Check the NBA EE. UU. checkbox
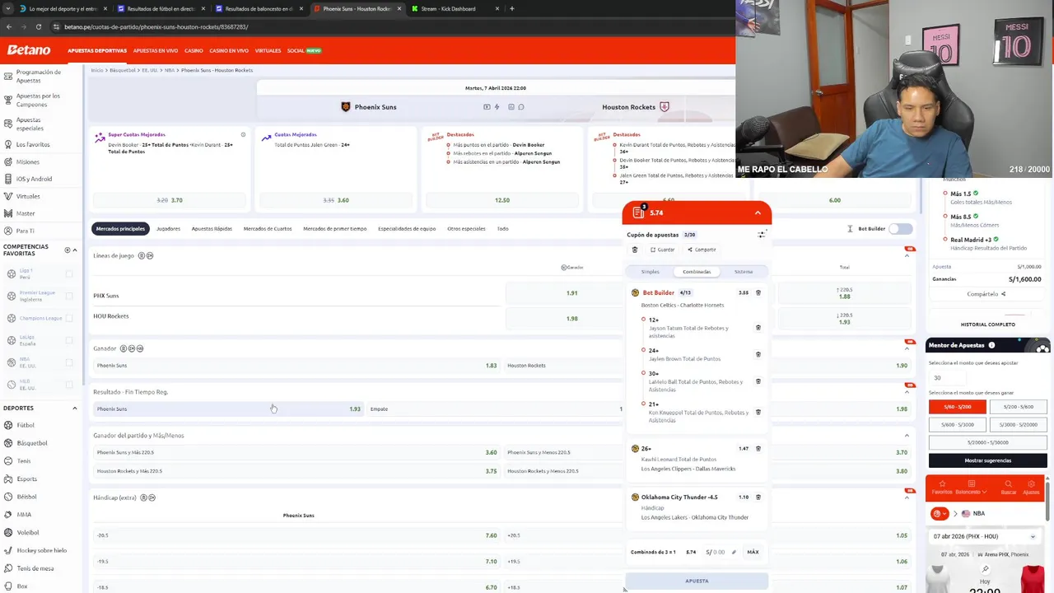Viewport: 1054px width, 593px height. [x=69, y=362]
